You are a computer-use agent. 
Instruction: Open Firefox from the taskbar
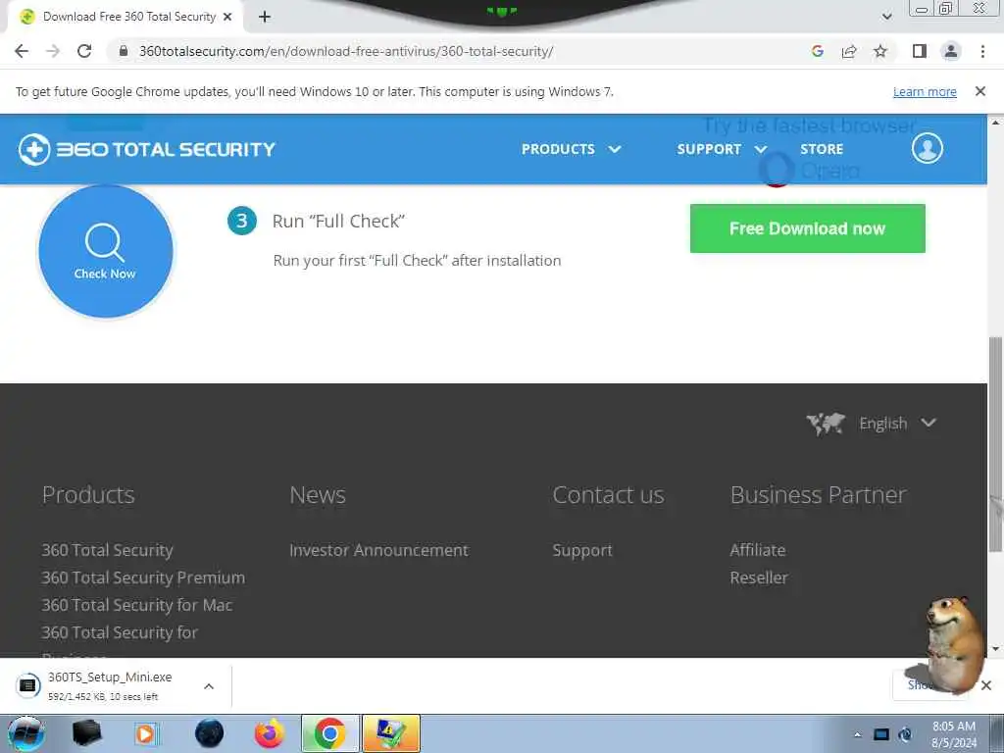tap(270, 733)
